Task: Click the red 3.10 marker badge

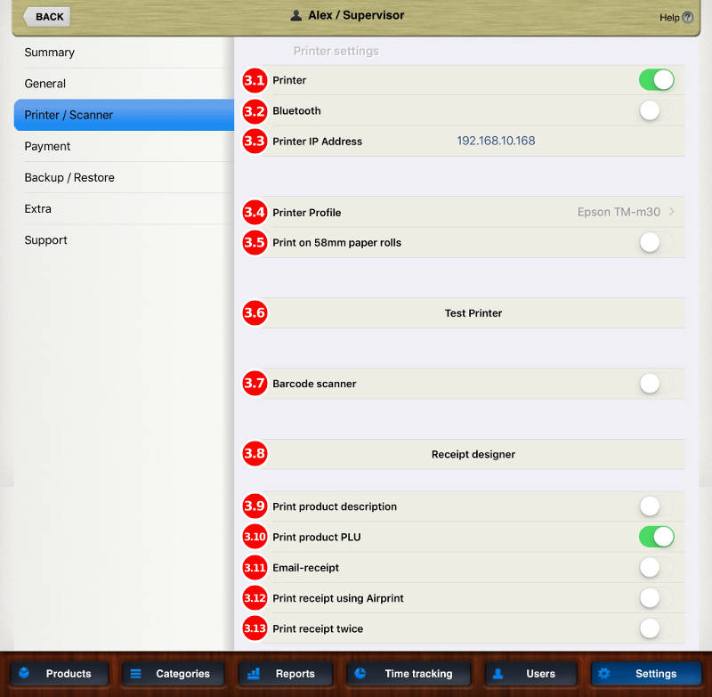Action: (x=255, y=537)
